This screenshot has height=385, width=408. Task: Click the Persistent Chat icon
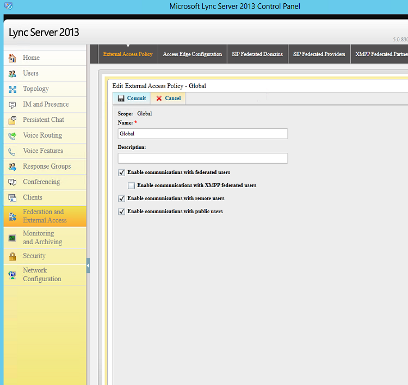coord(12,120)
